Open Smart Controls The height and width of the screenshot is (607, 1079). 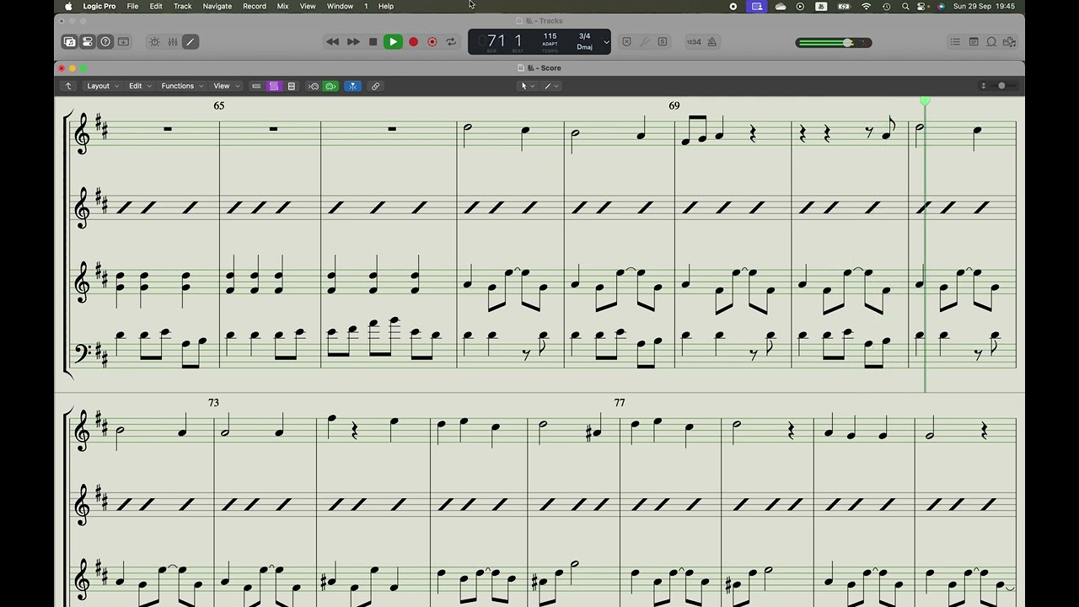(154, 42)
